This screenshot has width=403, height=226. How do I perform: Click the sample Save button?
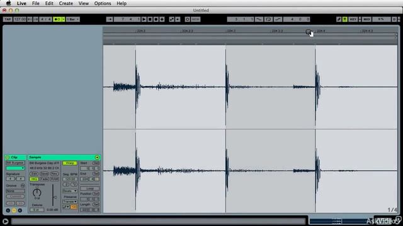(44, 173)
